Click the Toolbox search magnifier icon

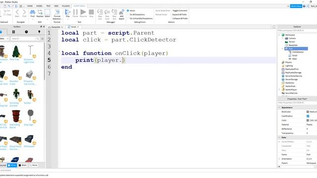pyautogui.click(x=38, y=39)
